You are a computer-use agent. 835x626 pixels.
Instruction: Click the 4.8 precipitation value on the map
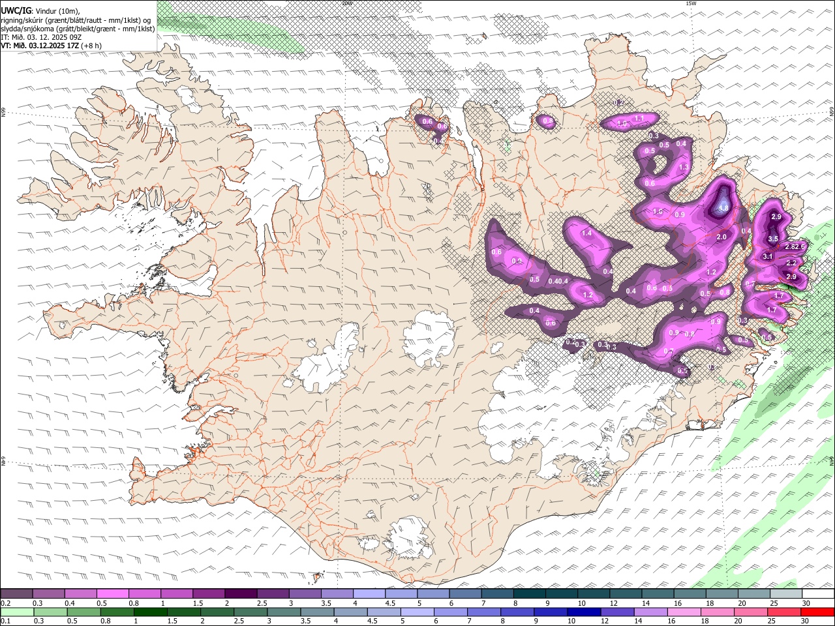click(723, 209)
